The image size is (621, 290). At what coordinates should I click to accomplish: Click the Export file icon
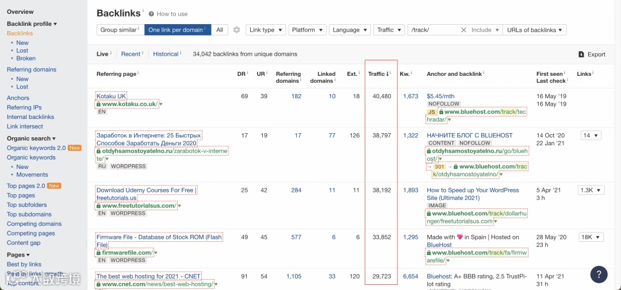581,55
